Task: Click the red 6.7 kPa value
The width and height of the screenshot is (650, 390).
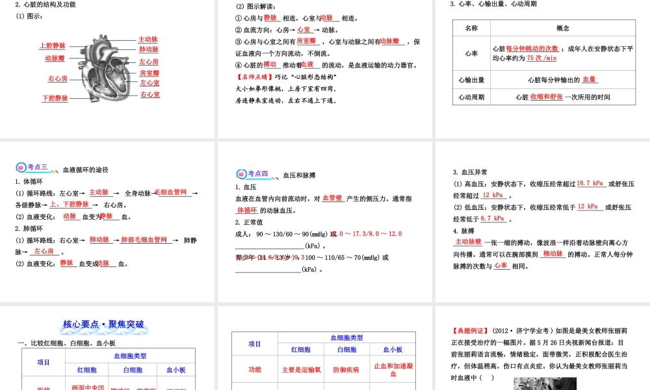Action: [493, 218]
